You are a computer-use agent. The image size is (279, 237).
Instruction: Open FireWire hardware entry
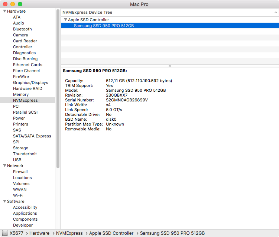click(21, 77)
